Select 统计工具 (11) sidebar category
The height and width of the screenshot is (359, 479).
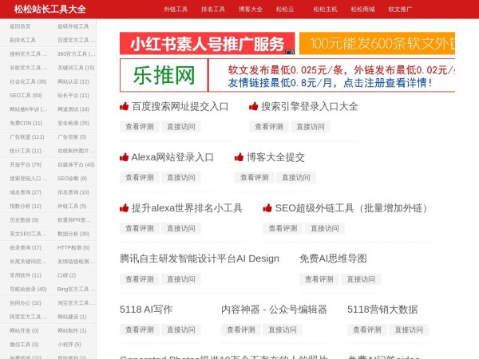tap(26, 151)
